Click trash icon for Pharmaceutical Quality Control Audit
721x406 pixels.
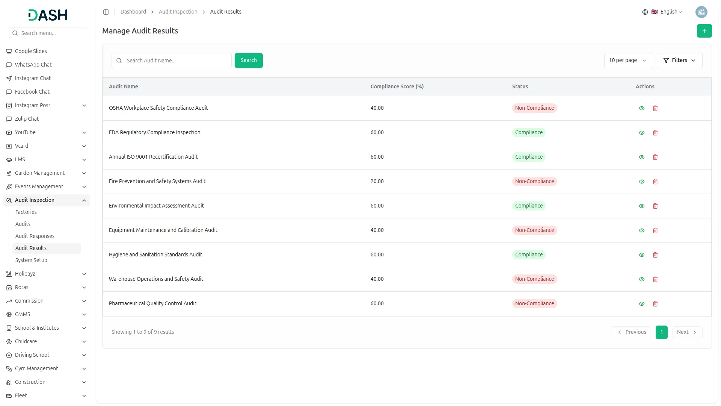[655, 304]
